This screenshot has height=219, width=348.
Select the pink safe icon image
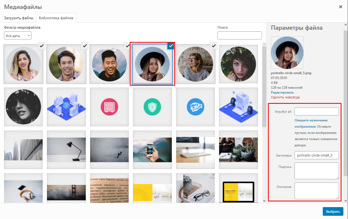point(109,107)
